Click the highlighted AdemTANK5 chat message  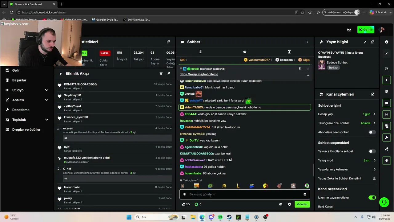[x=244, y=107]
